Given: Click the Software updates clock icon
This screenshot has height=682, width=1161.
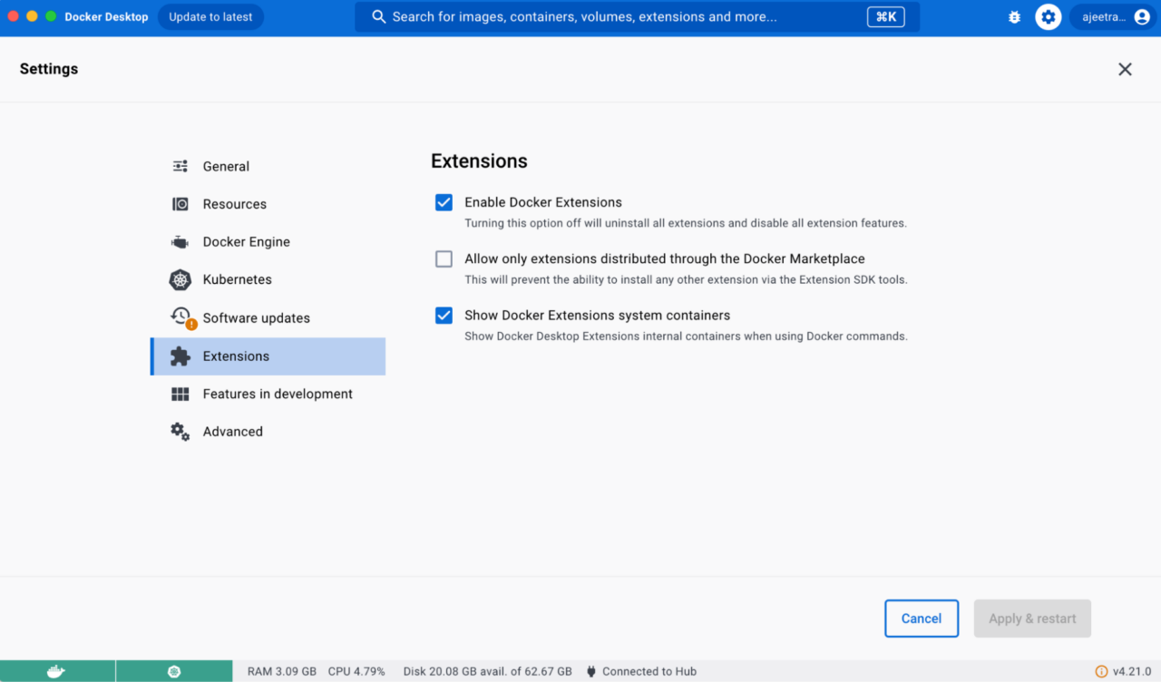Looking at the screenshot, I should [x=180, y=317].
